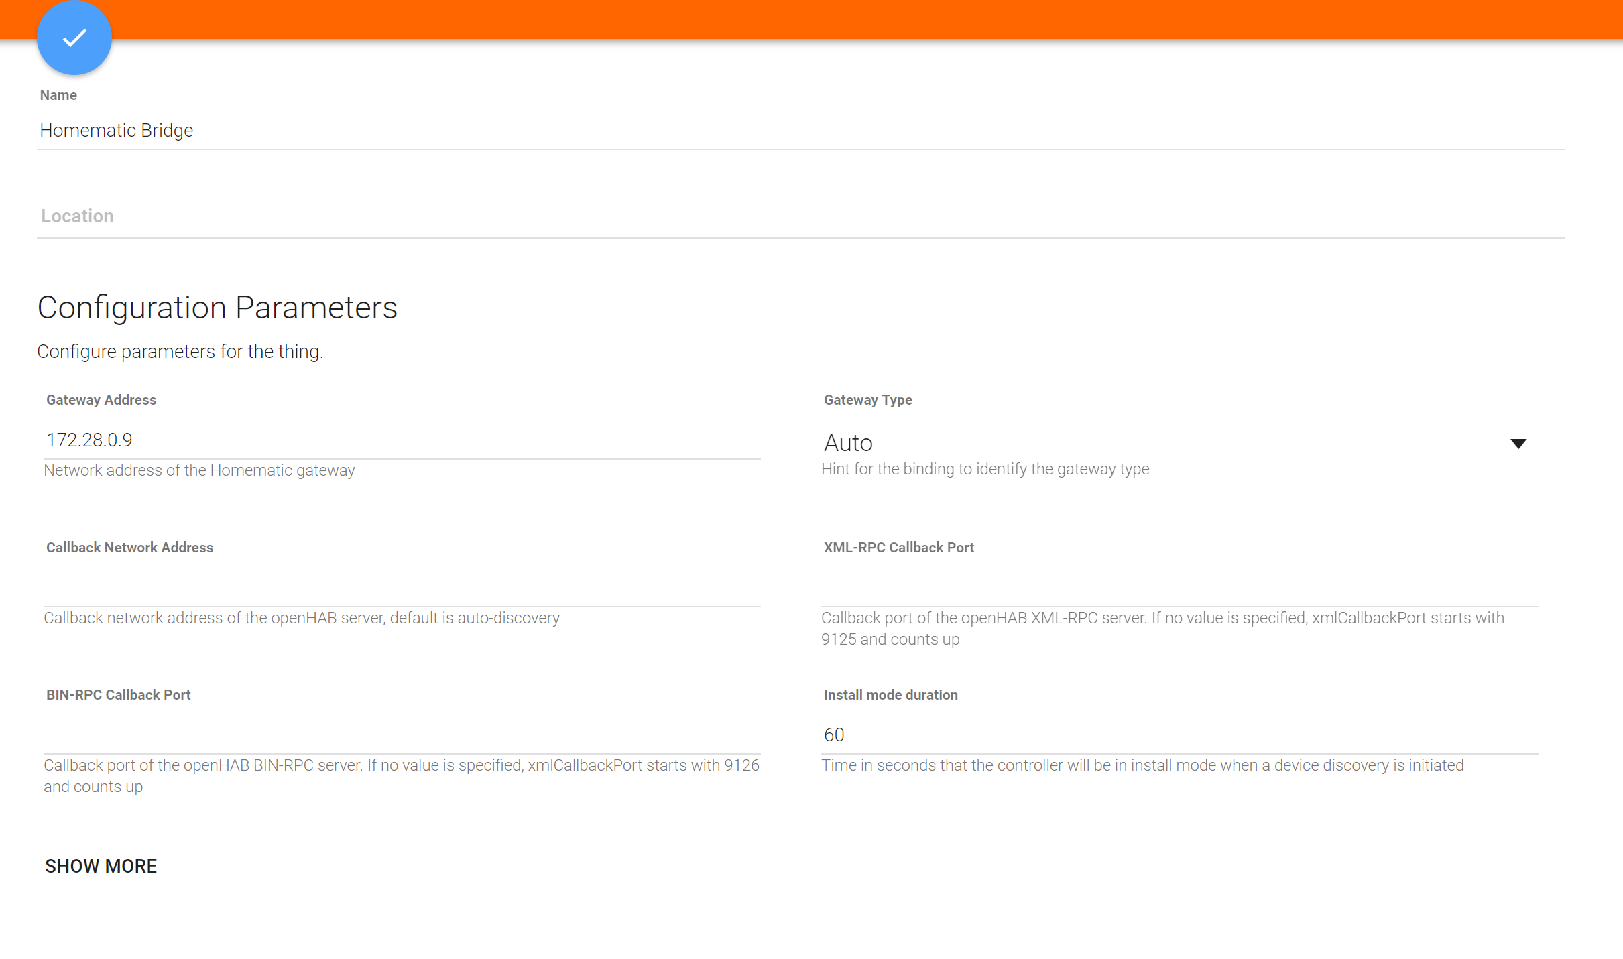Click into the Location input field
Image resolution: width=1623 pixels, height=959 pixels.
click(x=800, y=216)
